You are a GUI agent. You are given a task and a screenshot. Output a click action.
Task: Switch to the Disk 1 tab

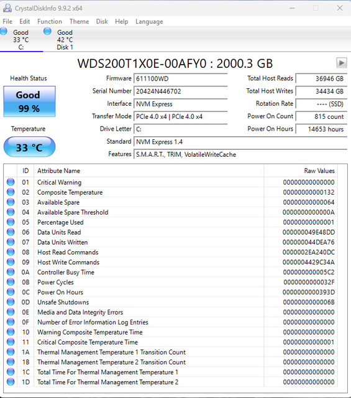point(65,40)
